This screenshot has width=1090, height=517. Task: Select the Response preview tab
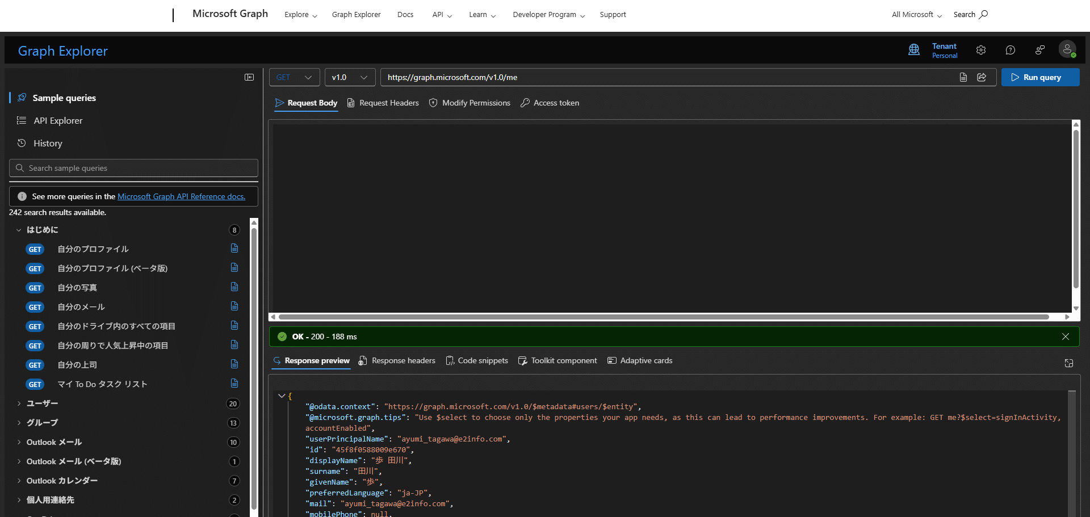(311, 360)
